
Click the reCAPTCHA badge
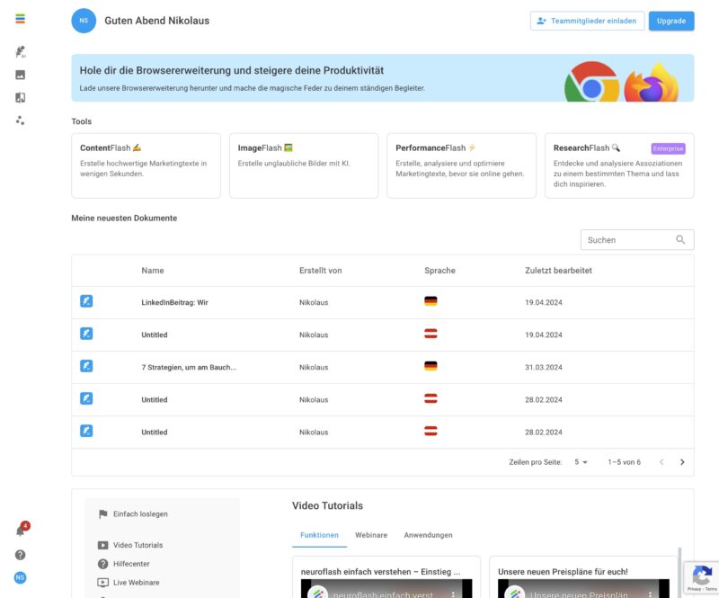tap(702, 578)
